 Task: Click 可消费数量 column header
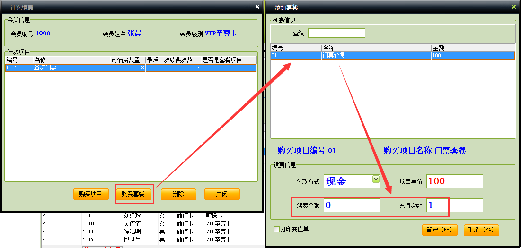pos(128,60)
